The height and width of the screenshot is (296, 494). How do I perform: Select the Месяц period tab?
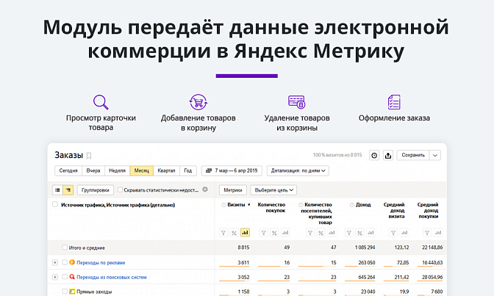(142, 170)
